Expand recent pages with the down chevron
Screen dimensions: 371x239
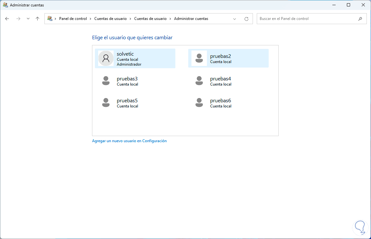tap(28, 19)
